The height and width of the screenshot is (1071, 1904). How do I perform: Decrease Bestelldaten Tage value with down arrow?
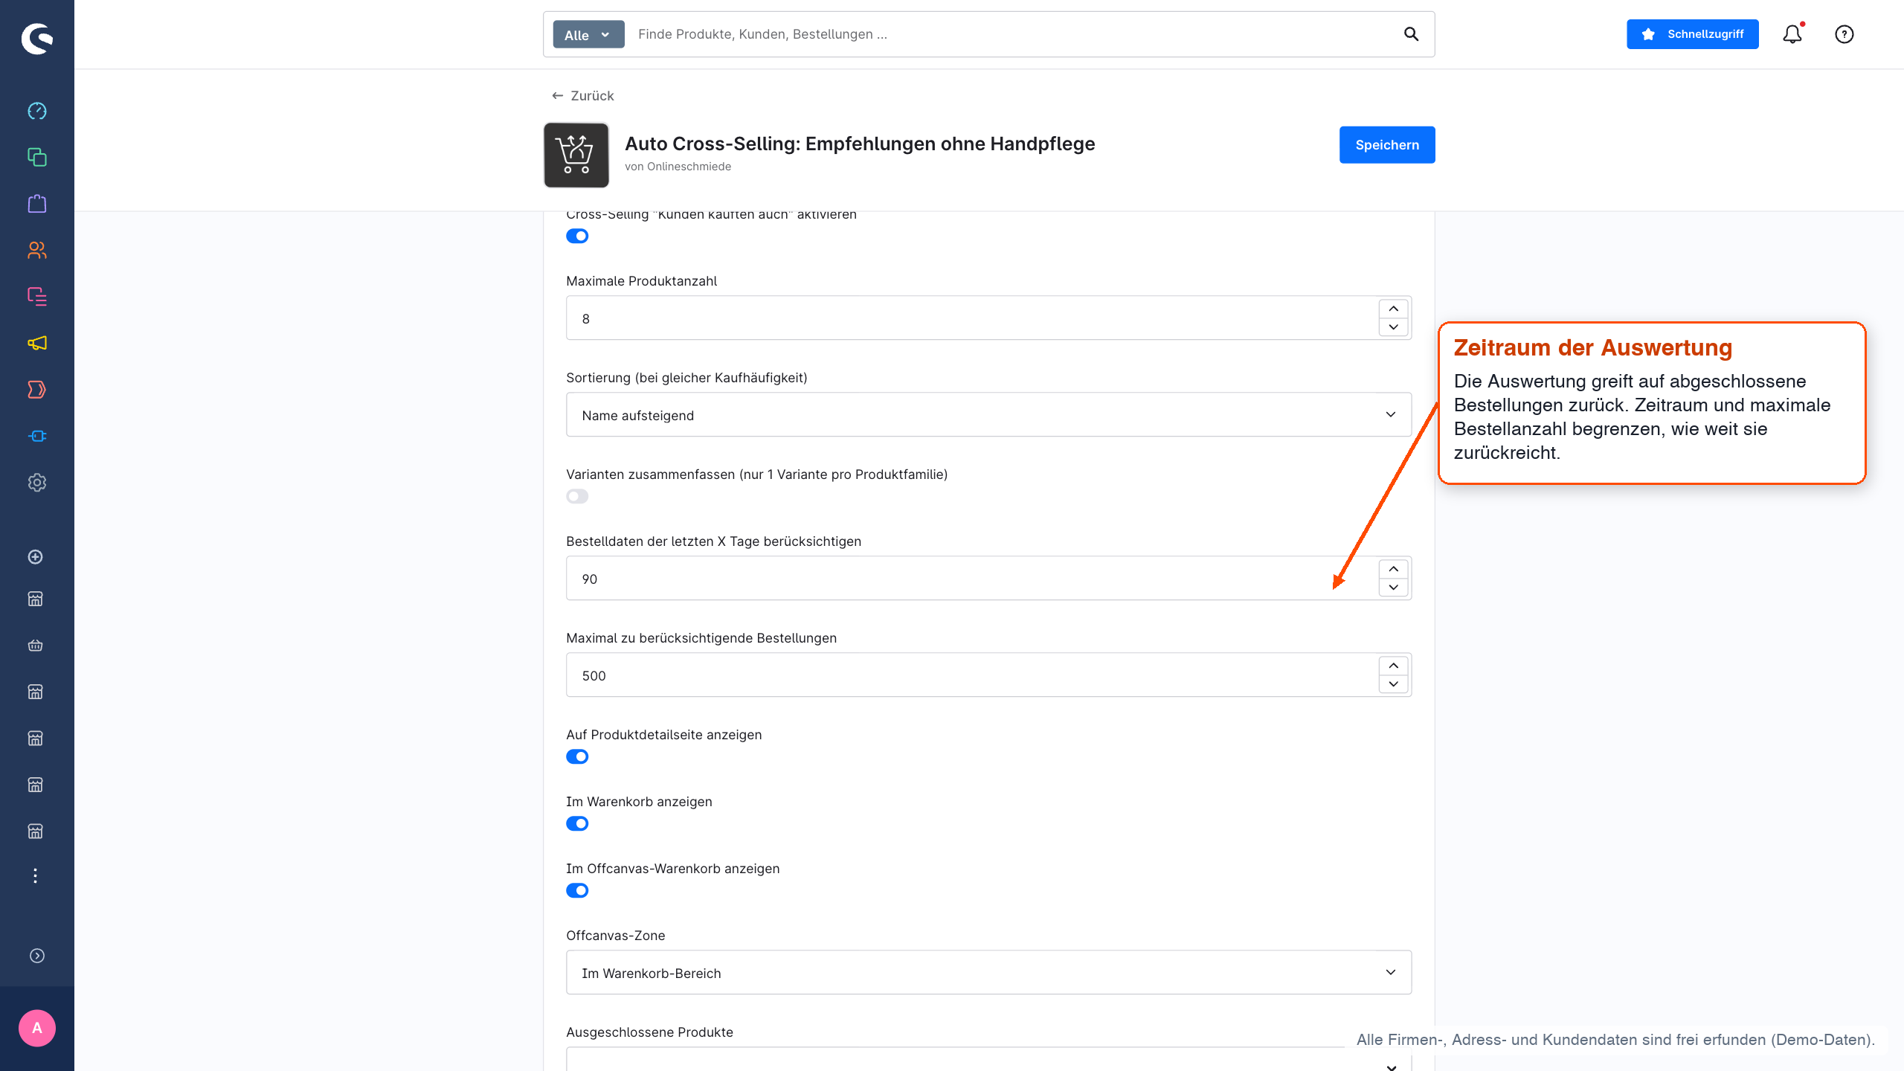[x=1393, y=588]
